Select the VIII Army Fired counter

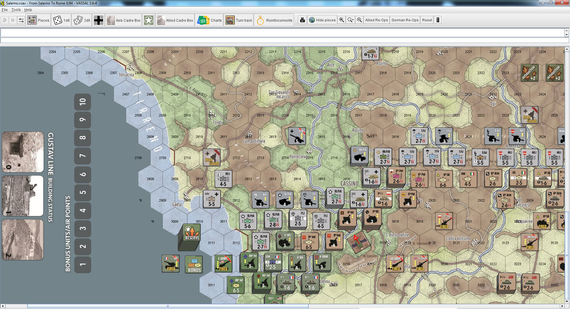point(395,263)
